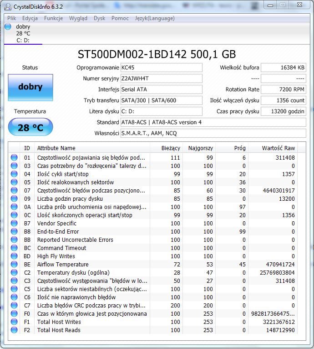Click the Najgorszy column header
Image resolution: width=314 pixels, height=349 pixels.
[199, 148]
